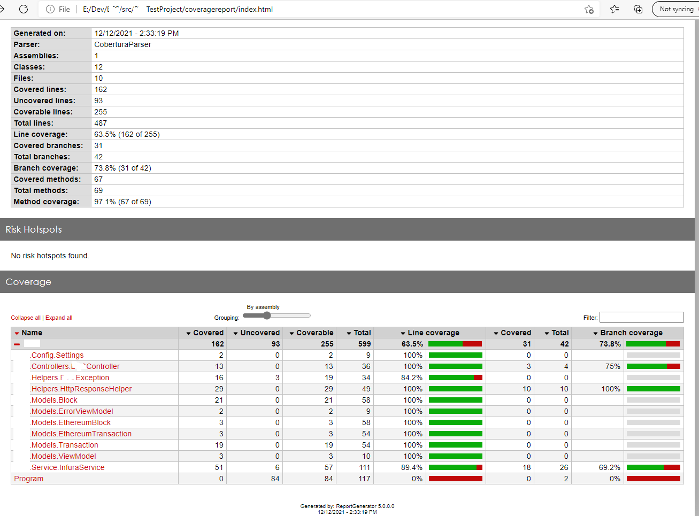Click the Program row line coverage bar
Image resolution: width=699 pixels, height=516 pixels.
coord(456,479)
